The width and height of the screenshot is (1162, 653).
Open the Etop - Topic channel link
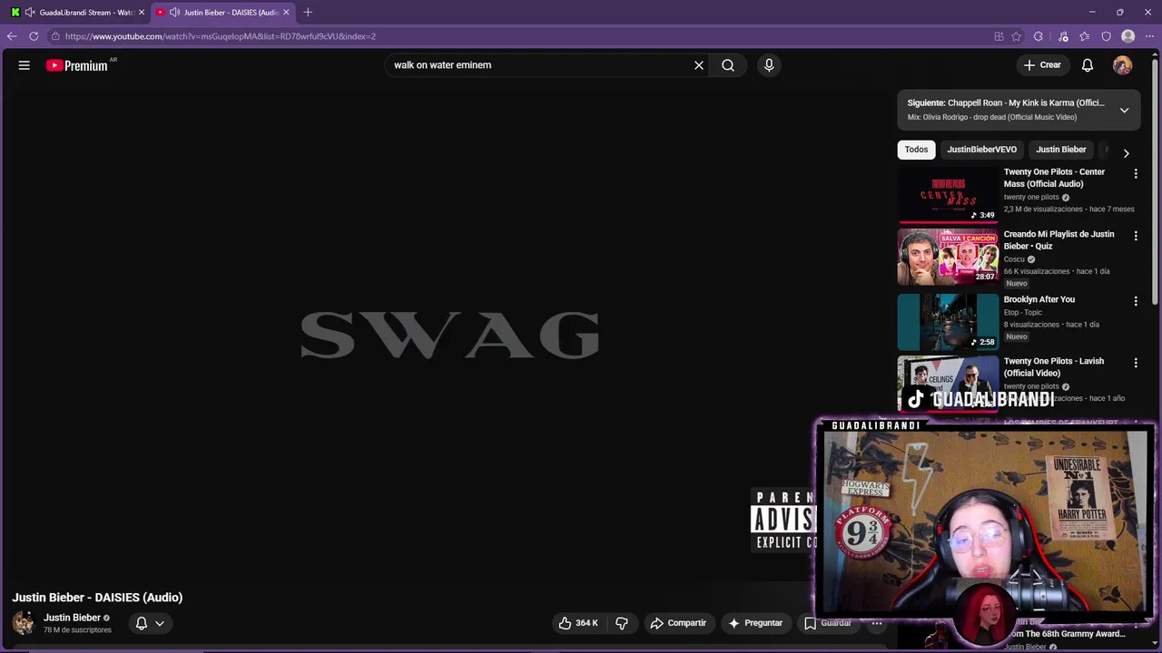coord(1023,313)
